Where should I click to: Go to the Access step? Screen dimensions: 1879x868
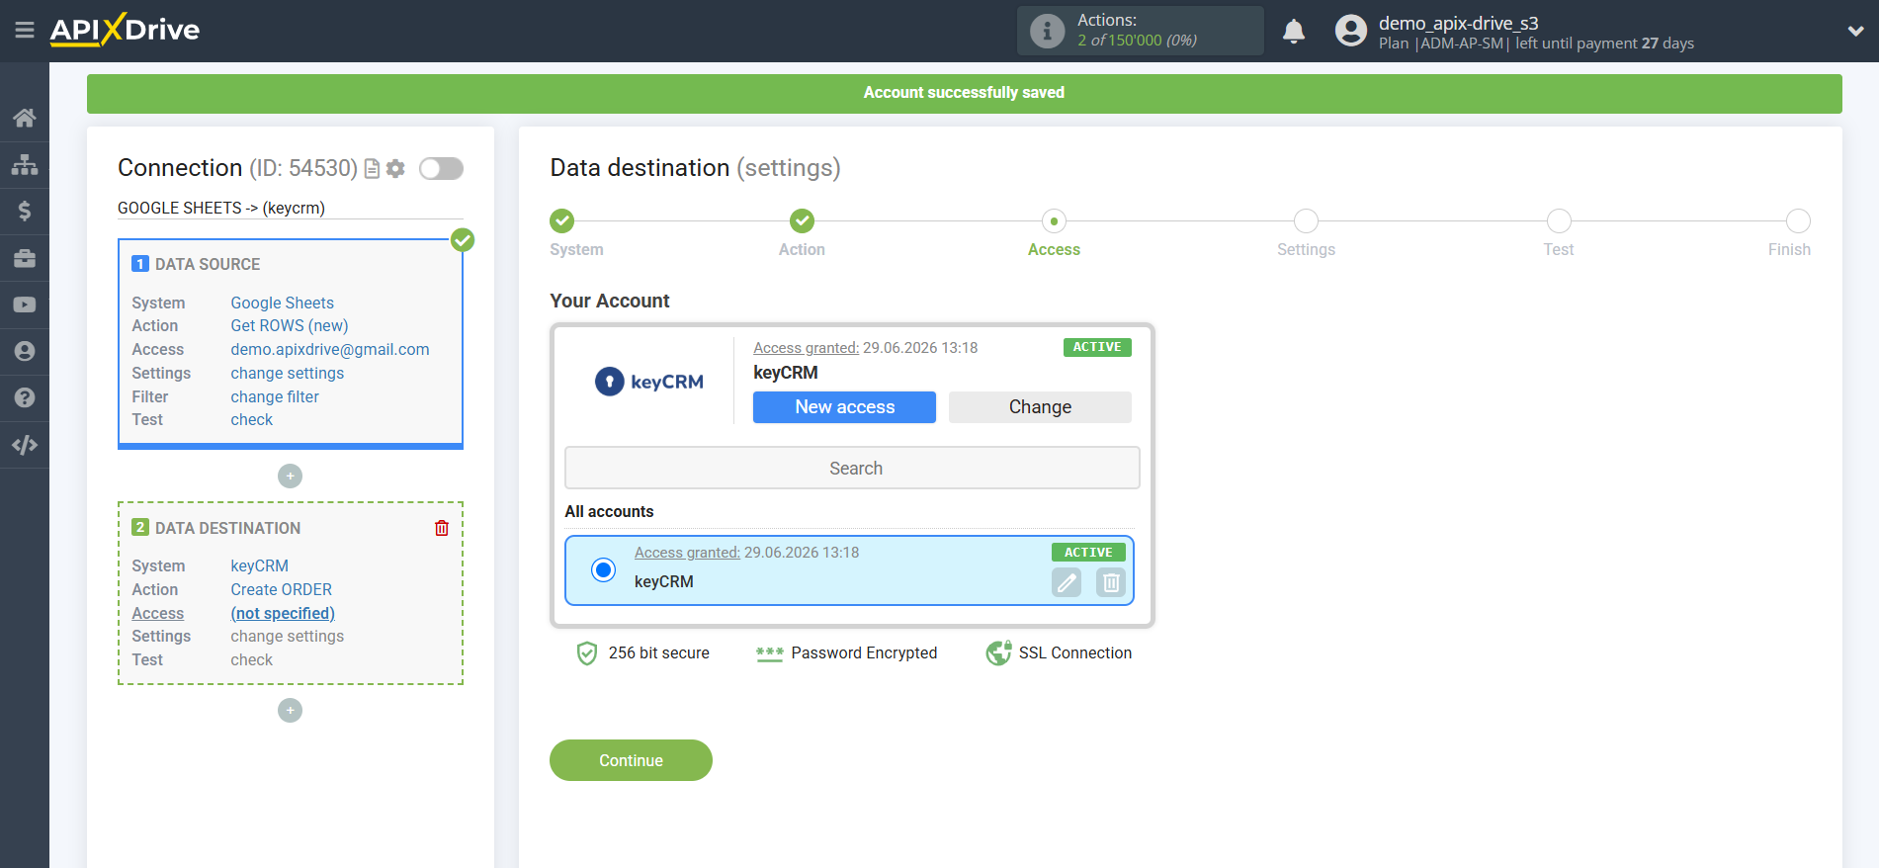tap(1054, 220)
